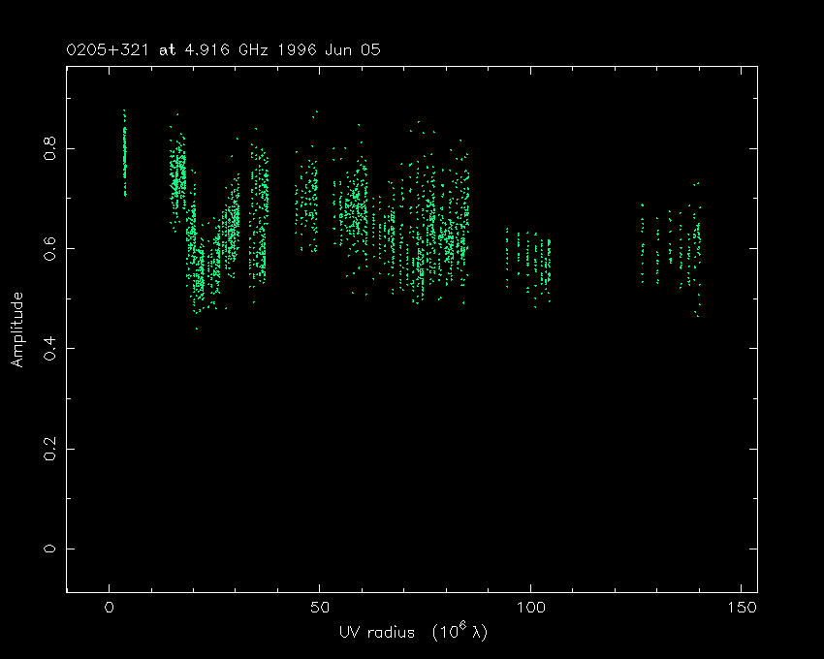The image size is (824, 659).
Task: Click the x-axis tick label '150'
Action: (742, 609)
